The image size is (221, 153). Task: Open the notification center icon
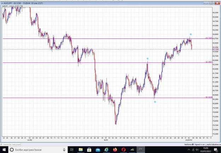216,150
